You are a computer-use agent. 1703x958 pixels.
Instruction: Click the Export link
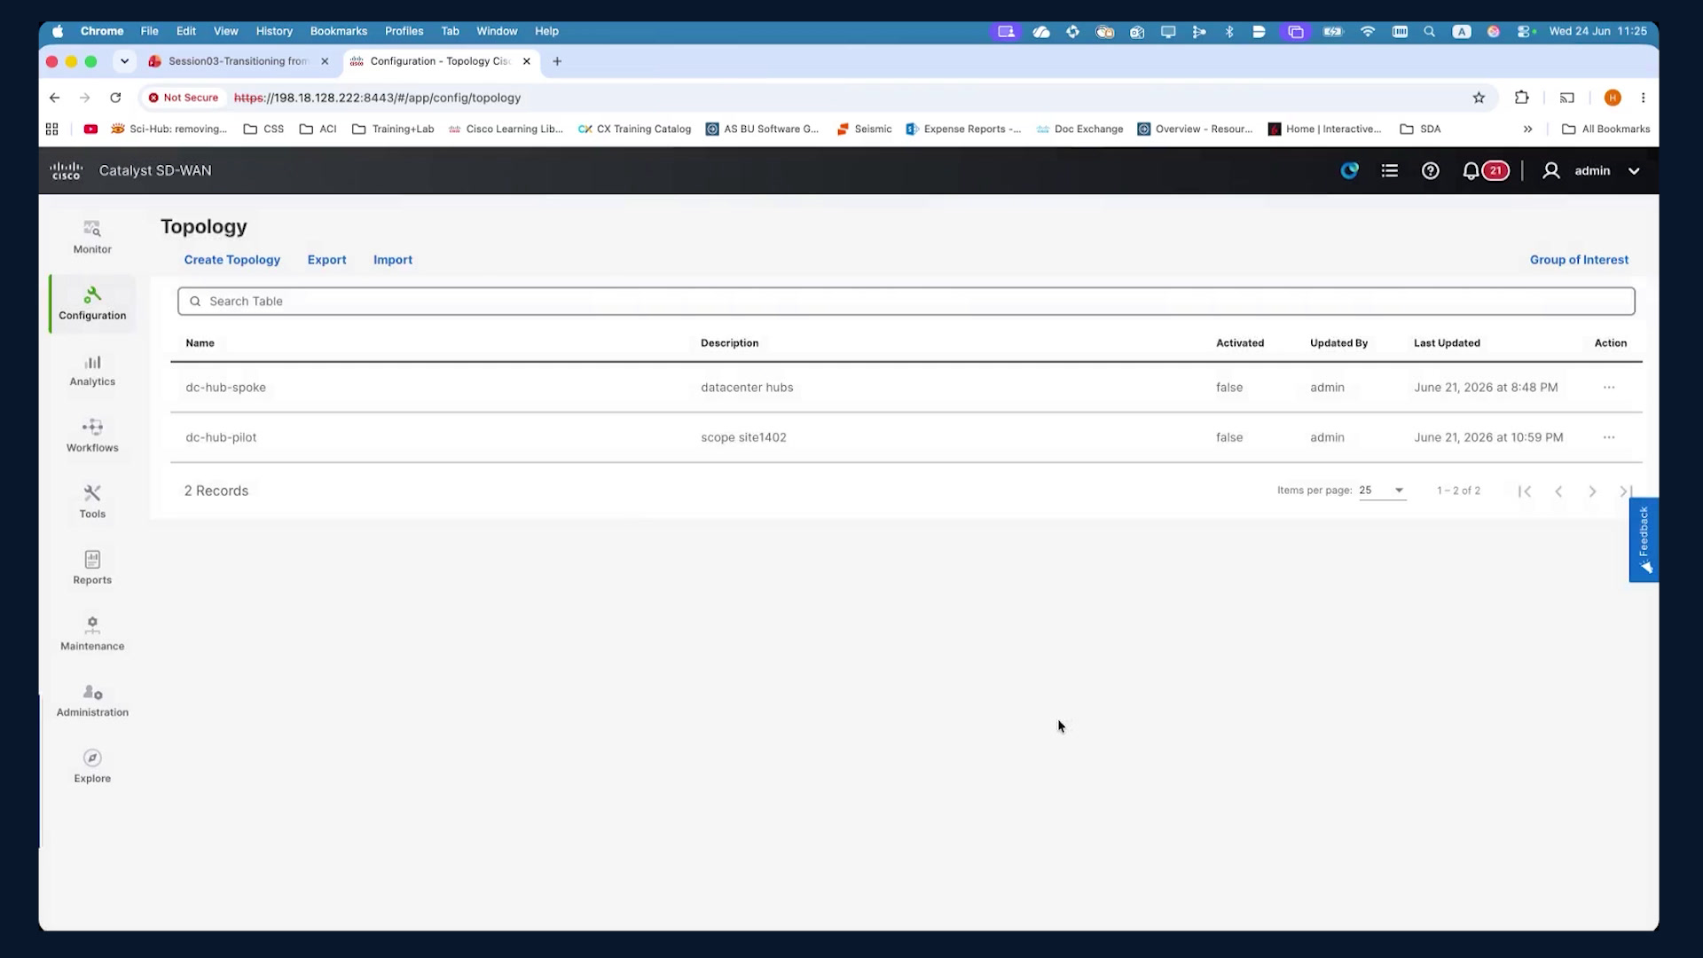tap(326, 260)
